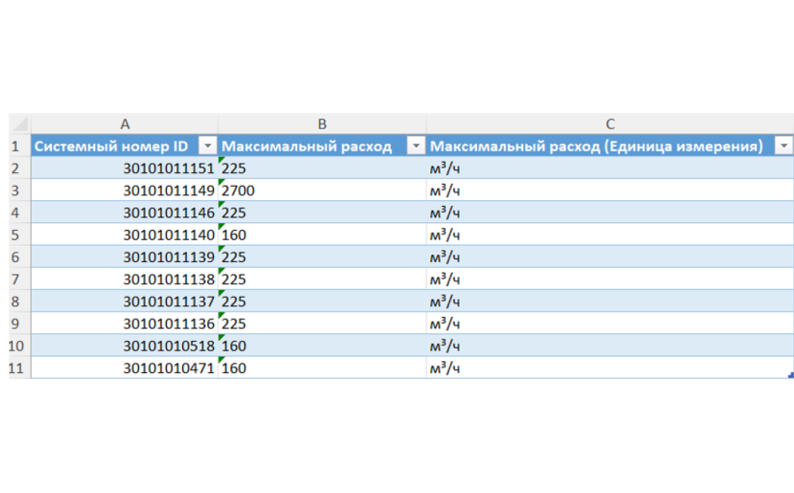Select cell with ID 30101011139
This screenshot has height=493, width=794.
tap(125, 257)
